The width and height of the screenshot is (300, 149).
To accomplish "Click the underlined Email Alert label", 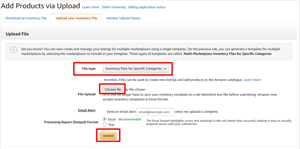I will 87,110.
